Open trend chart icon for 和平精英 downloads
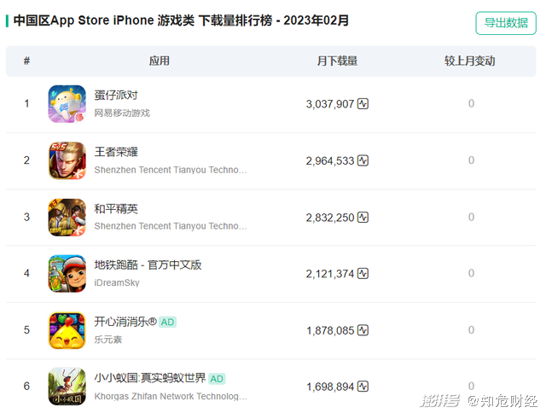Viewport: 546px width, 413px height. (x=363, y=218)
